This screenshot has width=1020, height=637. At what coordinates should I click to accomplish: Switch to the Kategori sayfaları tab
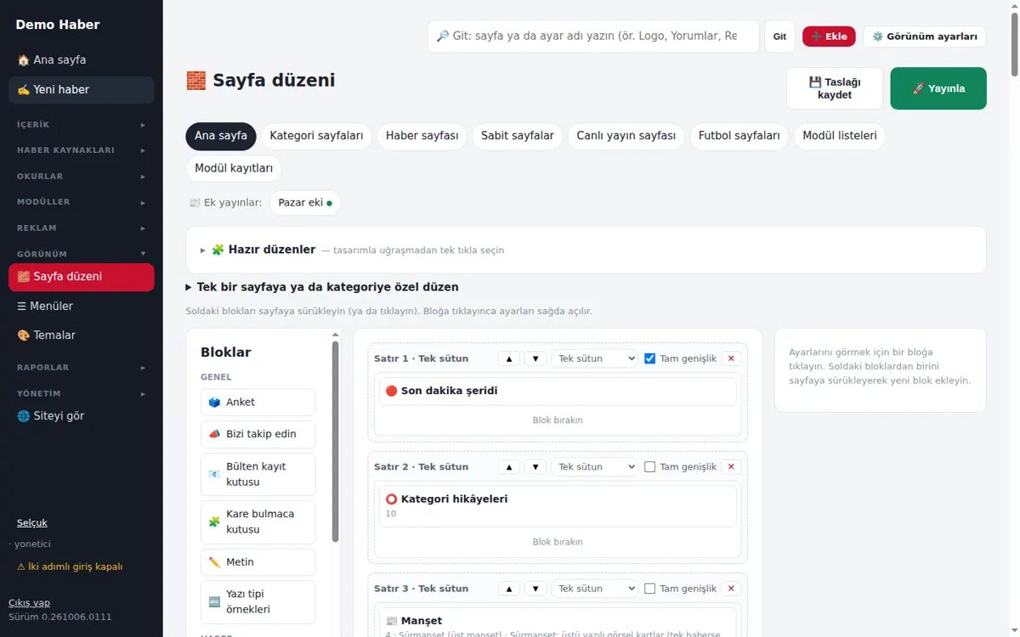tap(316, 136)
